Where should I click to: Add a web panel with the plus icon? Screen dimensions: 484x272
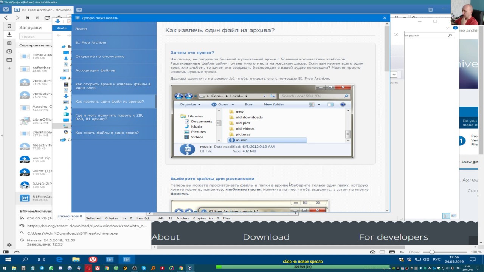[x=9, y=68]
